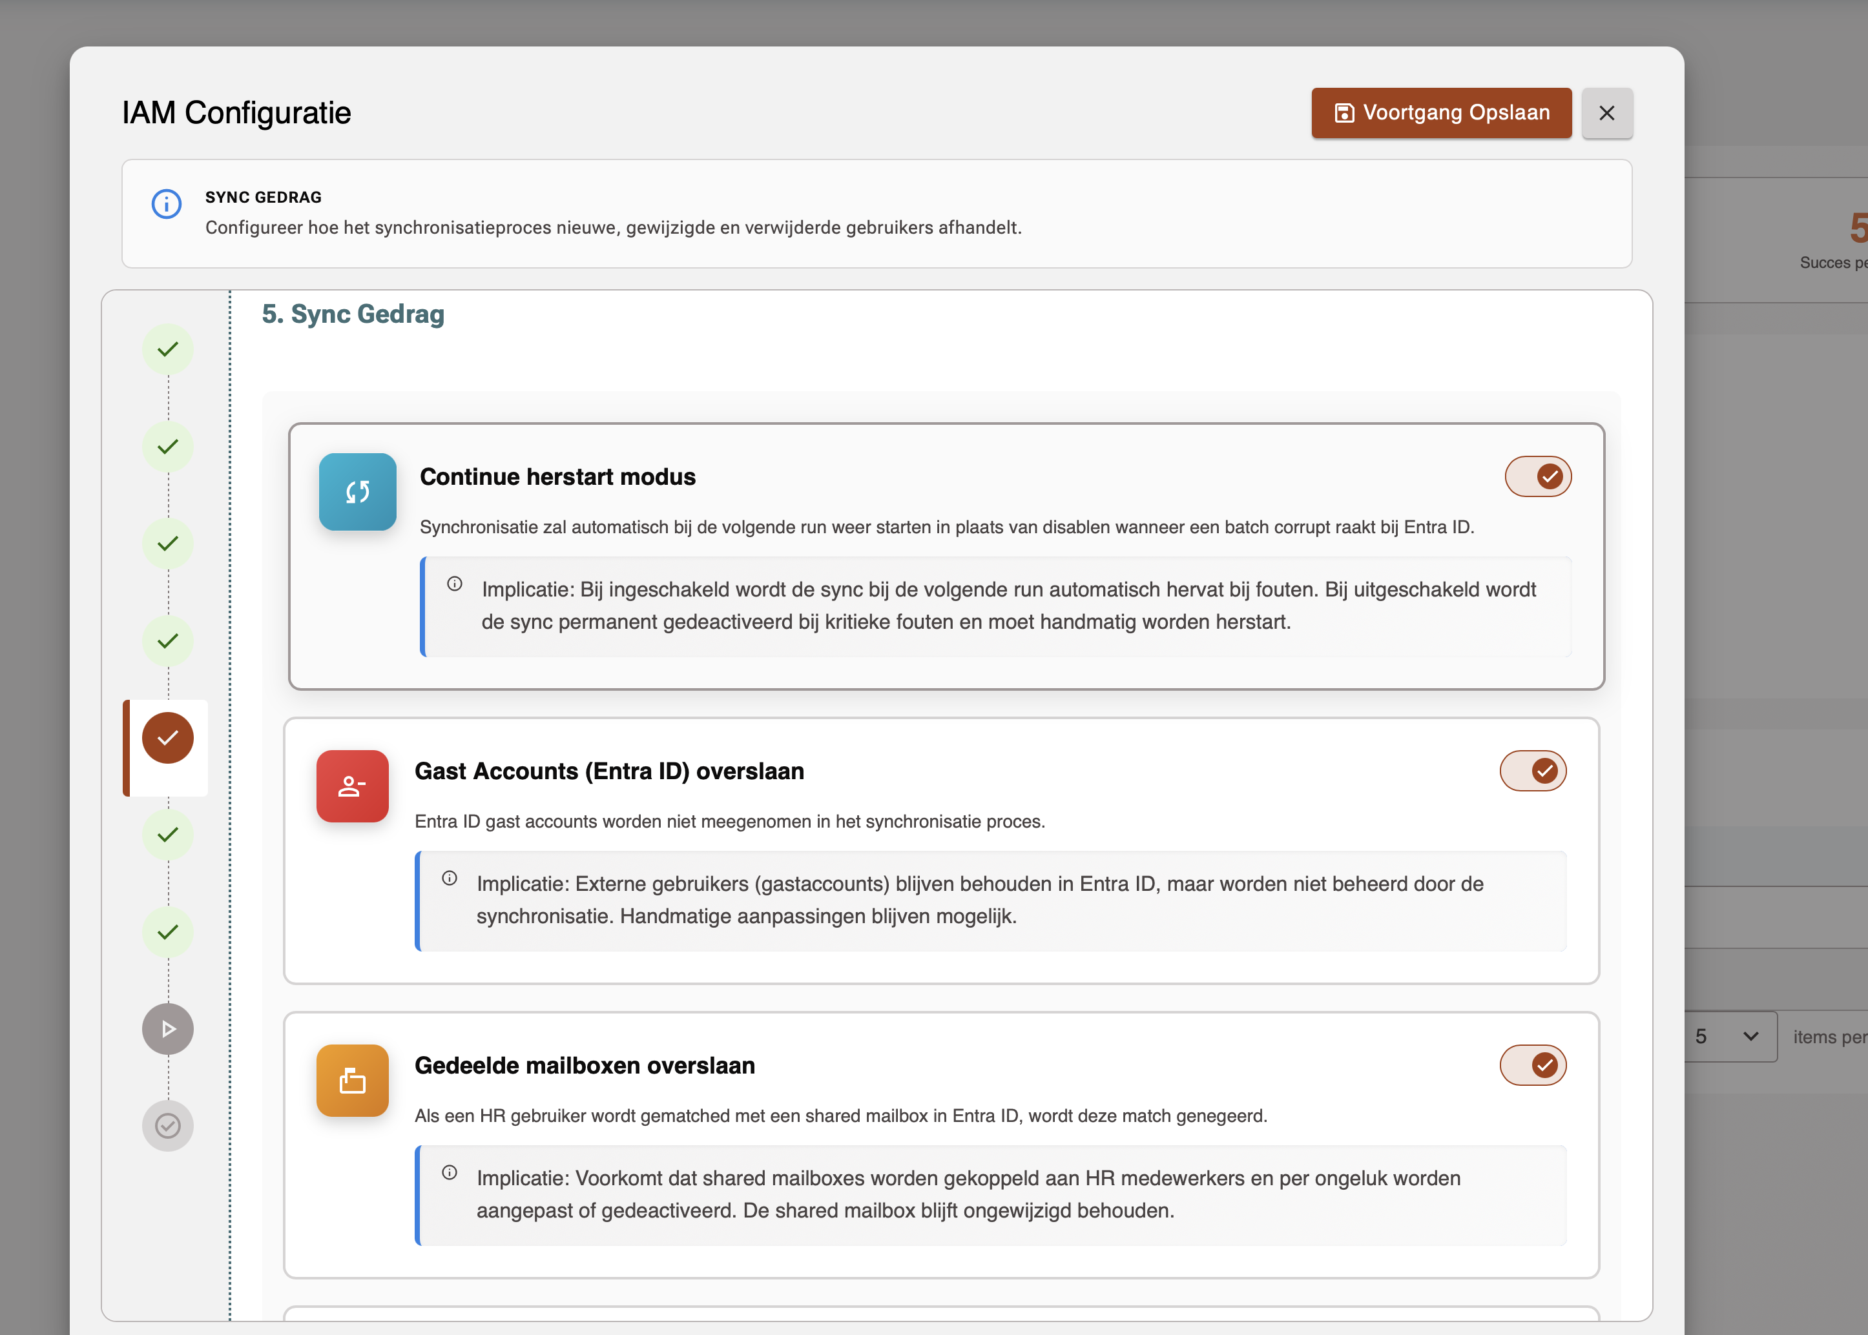Save progress with Voortgang Opslaan
Image resolution: width=1868 pixels, height=1335 pixels.
1441,112
